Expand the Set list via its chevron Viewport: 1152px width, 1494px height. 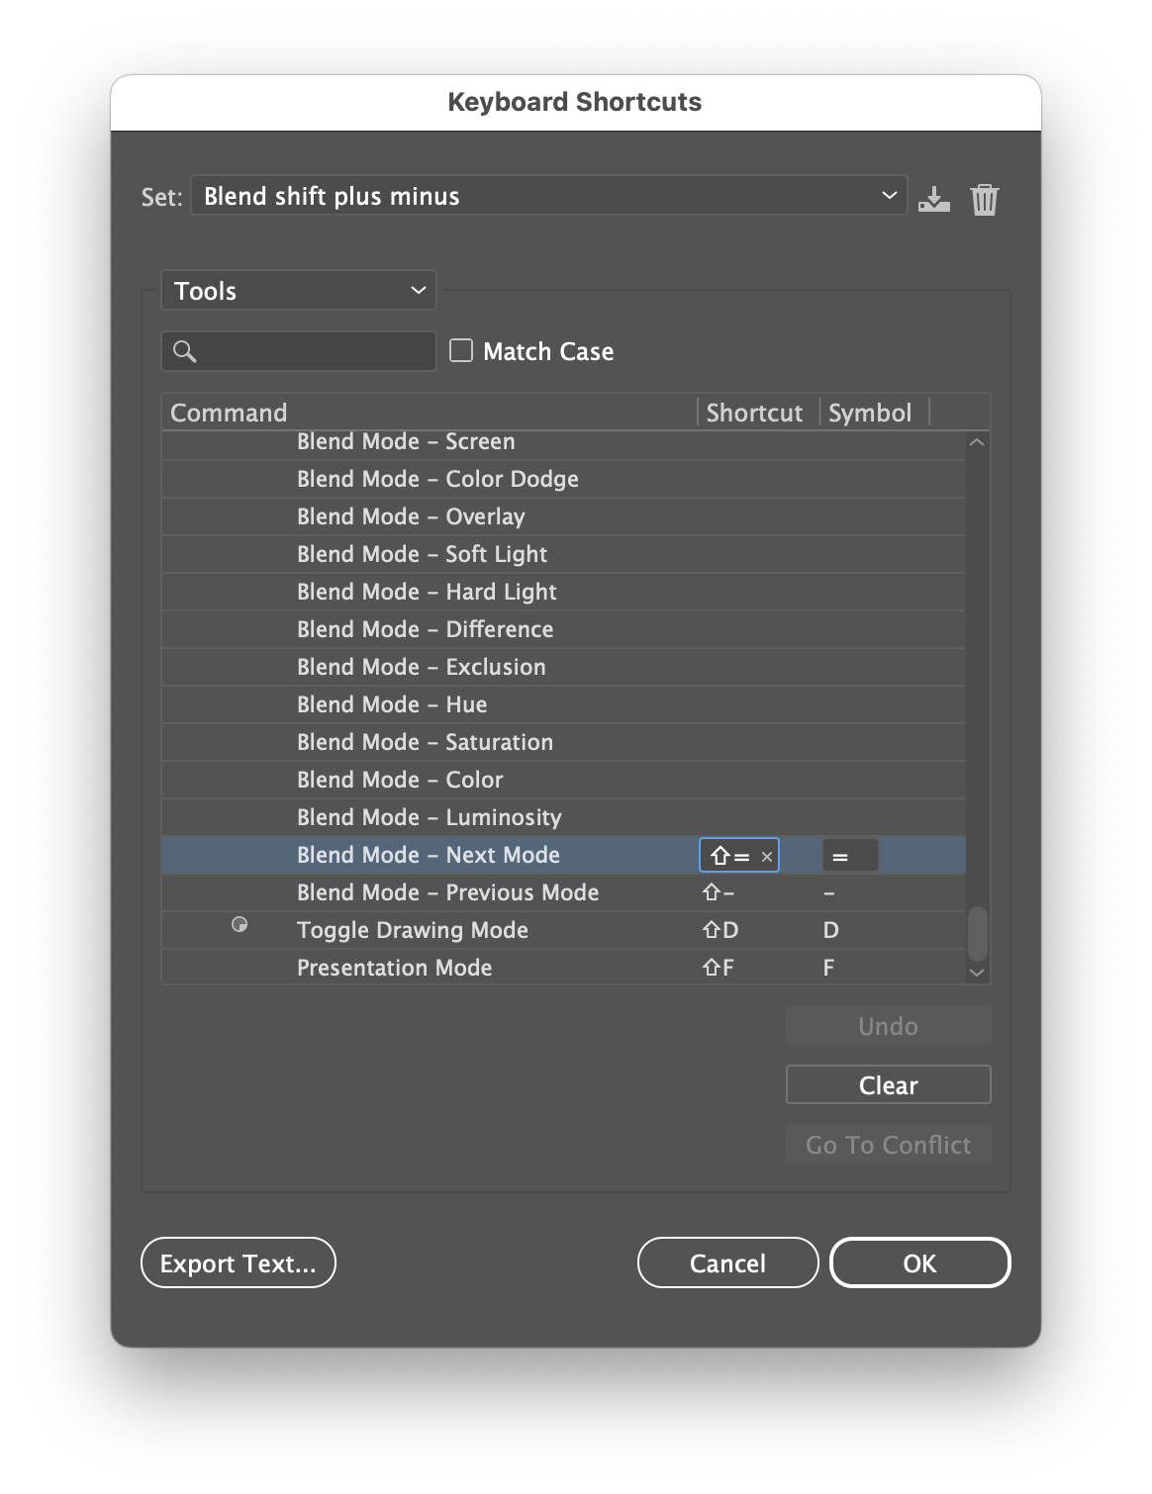(x=886, y=195)
